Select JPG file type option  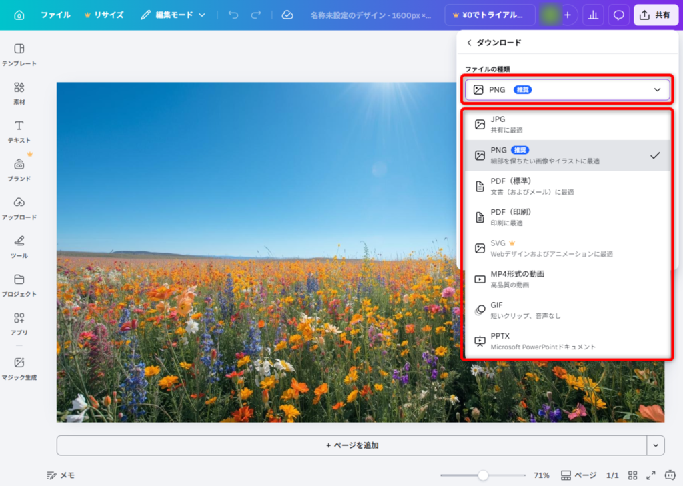tap(567, 124)
